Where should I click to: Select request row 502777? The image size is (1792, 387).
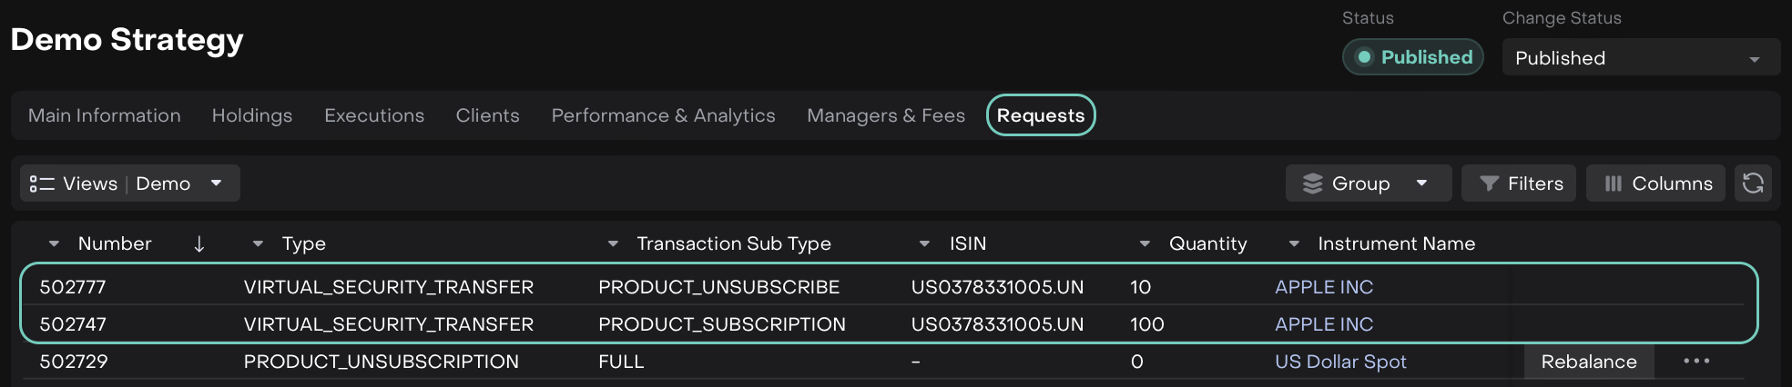point(73,287)
